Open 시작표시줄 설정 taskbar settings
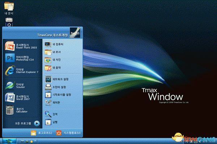The width and height of the screenshot is (217, 144). (x=58, y=95)
